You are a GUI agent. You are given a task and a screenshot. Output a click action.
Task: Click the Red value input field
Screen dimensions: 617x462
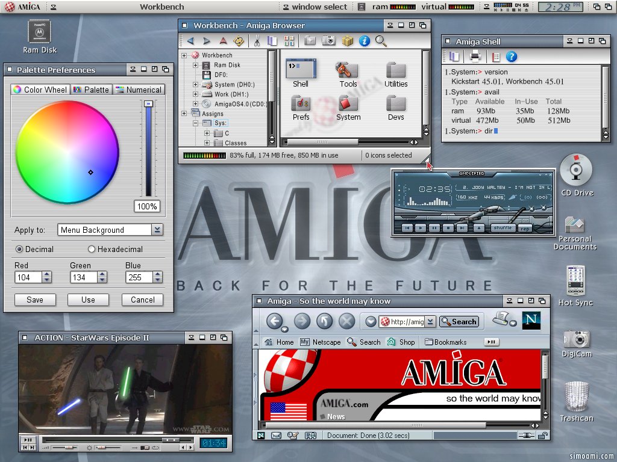coord(28,277)
